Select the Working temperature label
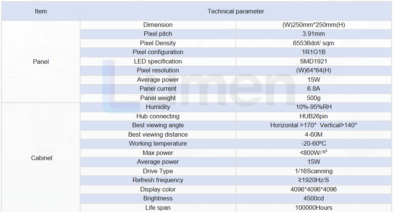 (x=158, y=143)
